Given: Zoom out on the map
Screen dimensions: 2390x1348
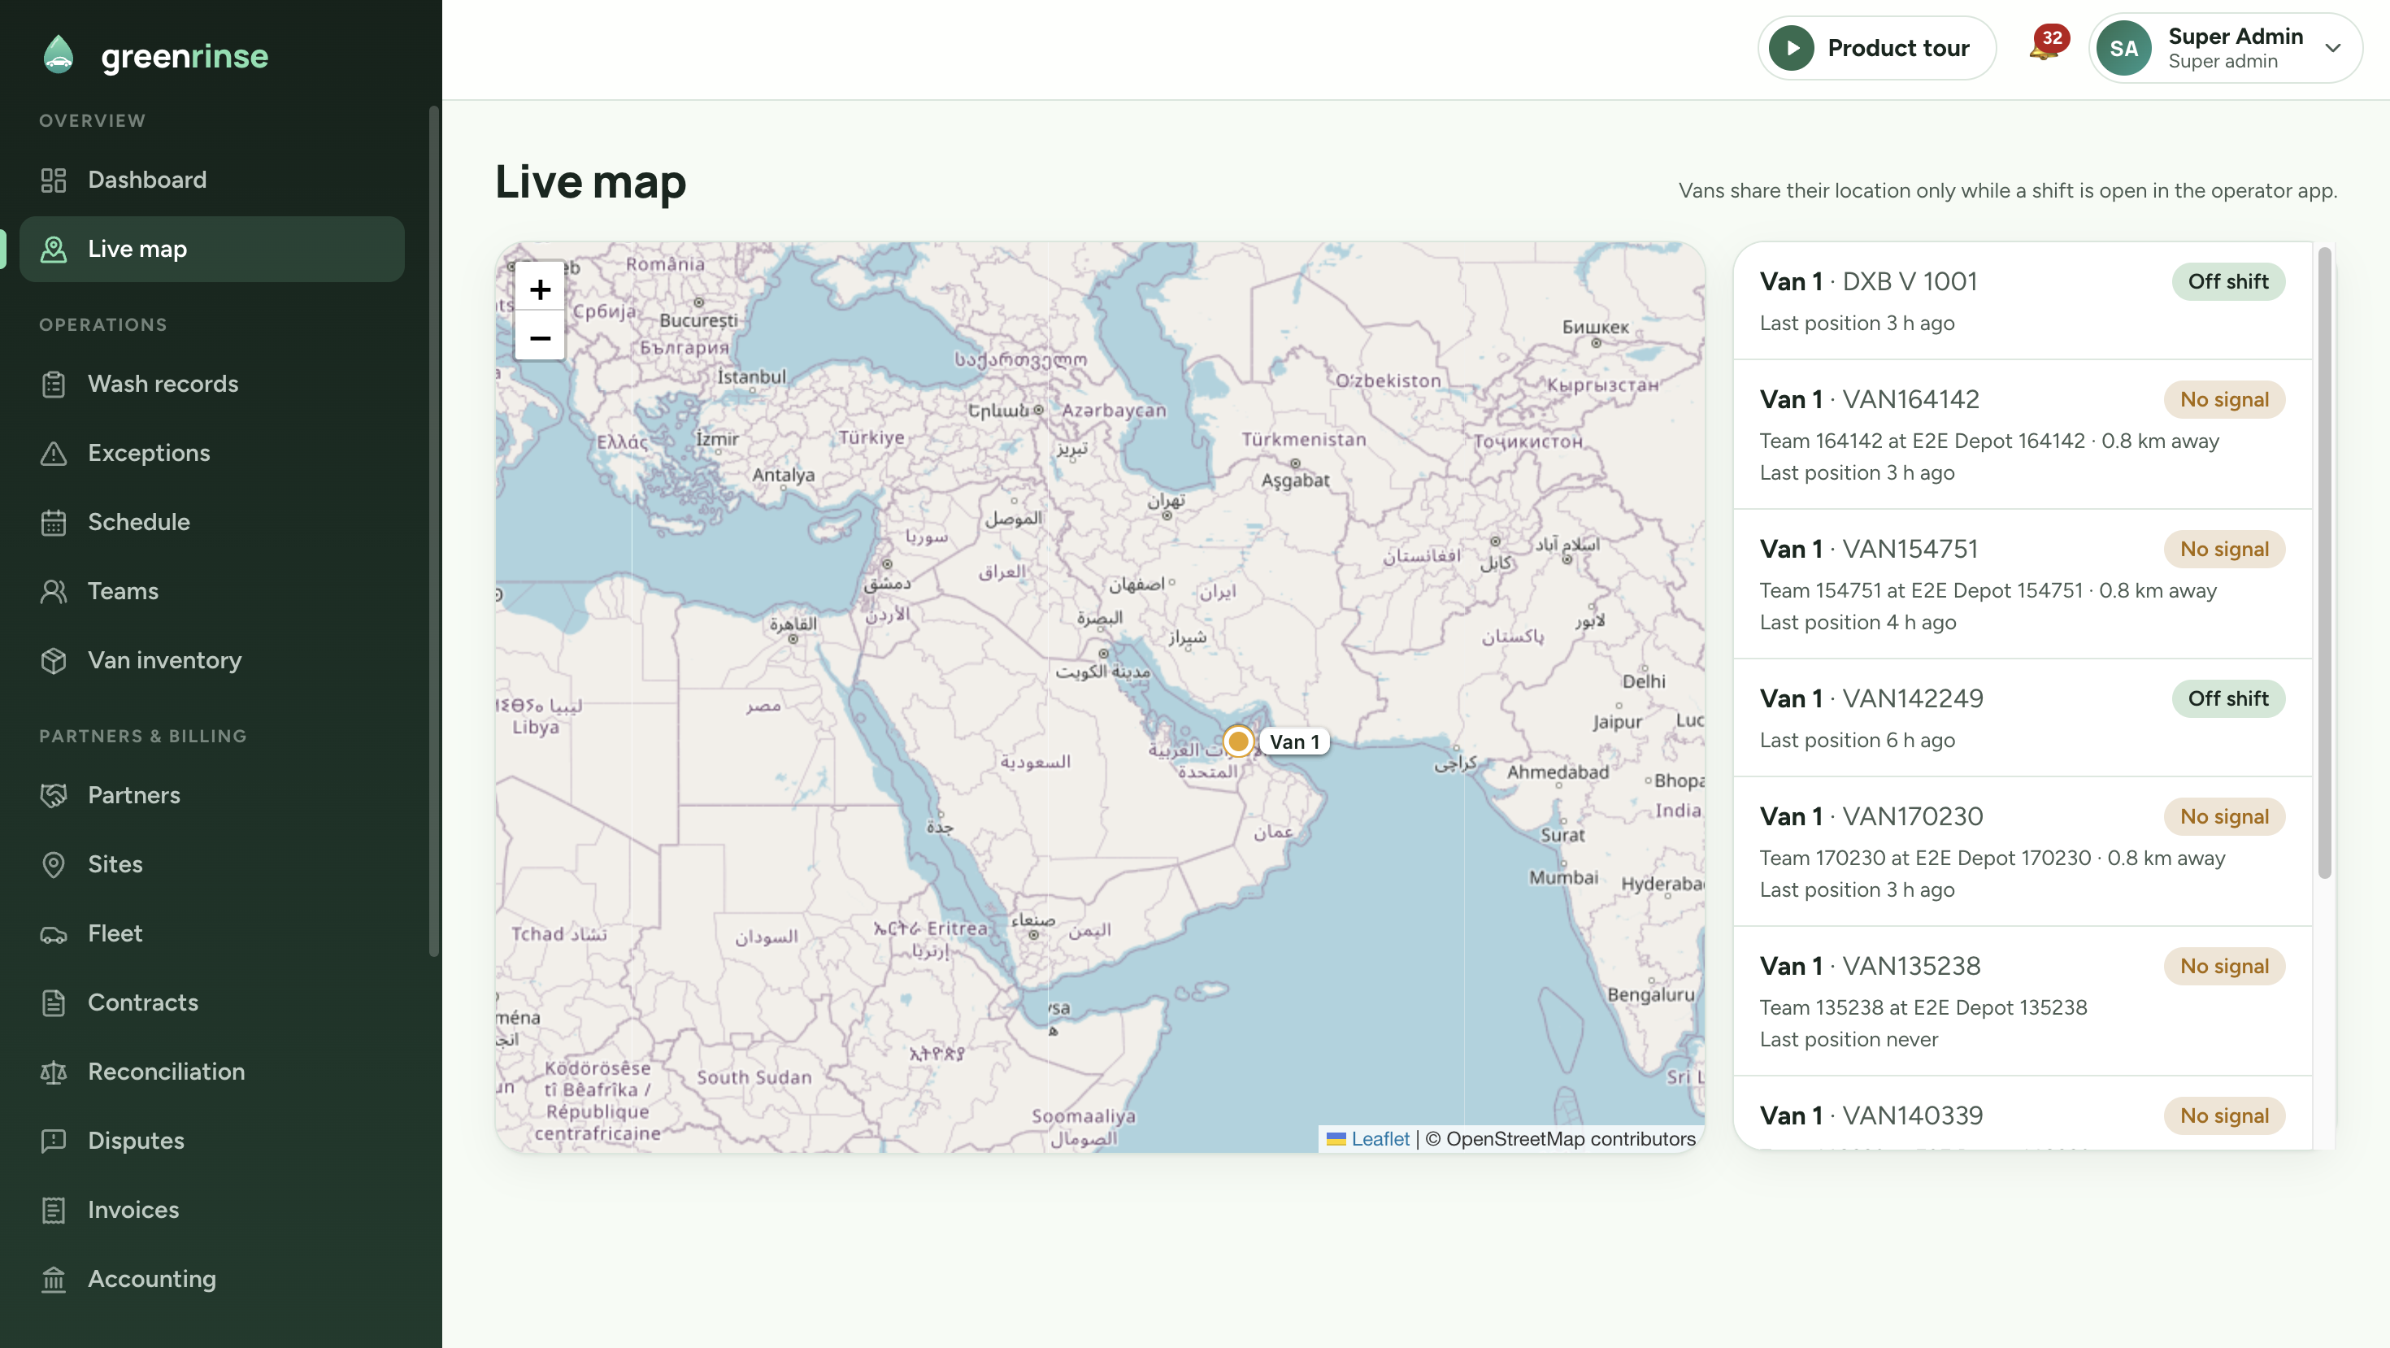Looking at the screenshot, I should coord(540,337).
